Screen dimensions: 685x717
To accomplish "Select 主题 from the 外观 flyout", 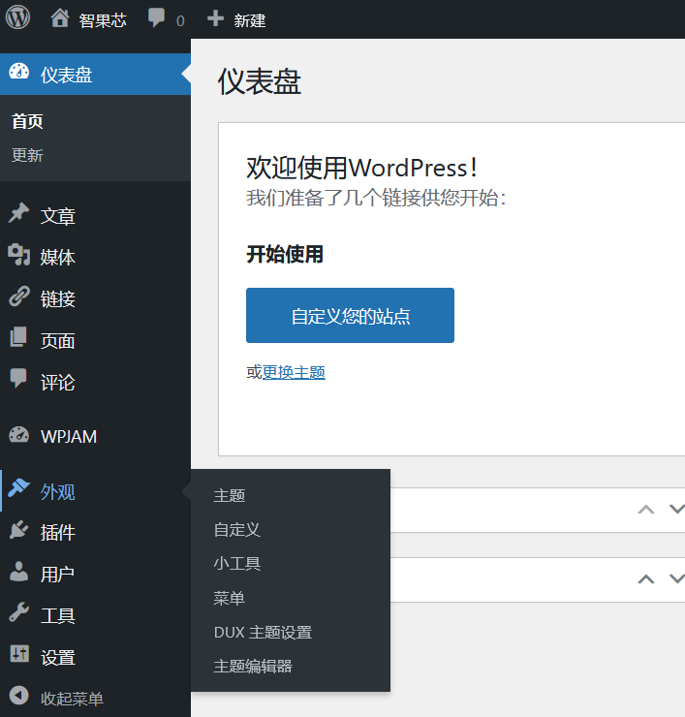I will [230, 496].
